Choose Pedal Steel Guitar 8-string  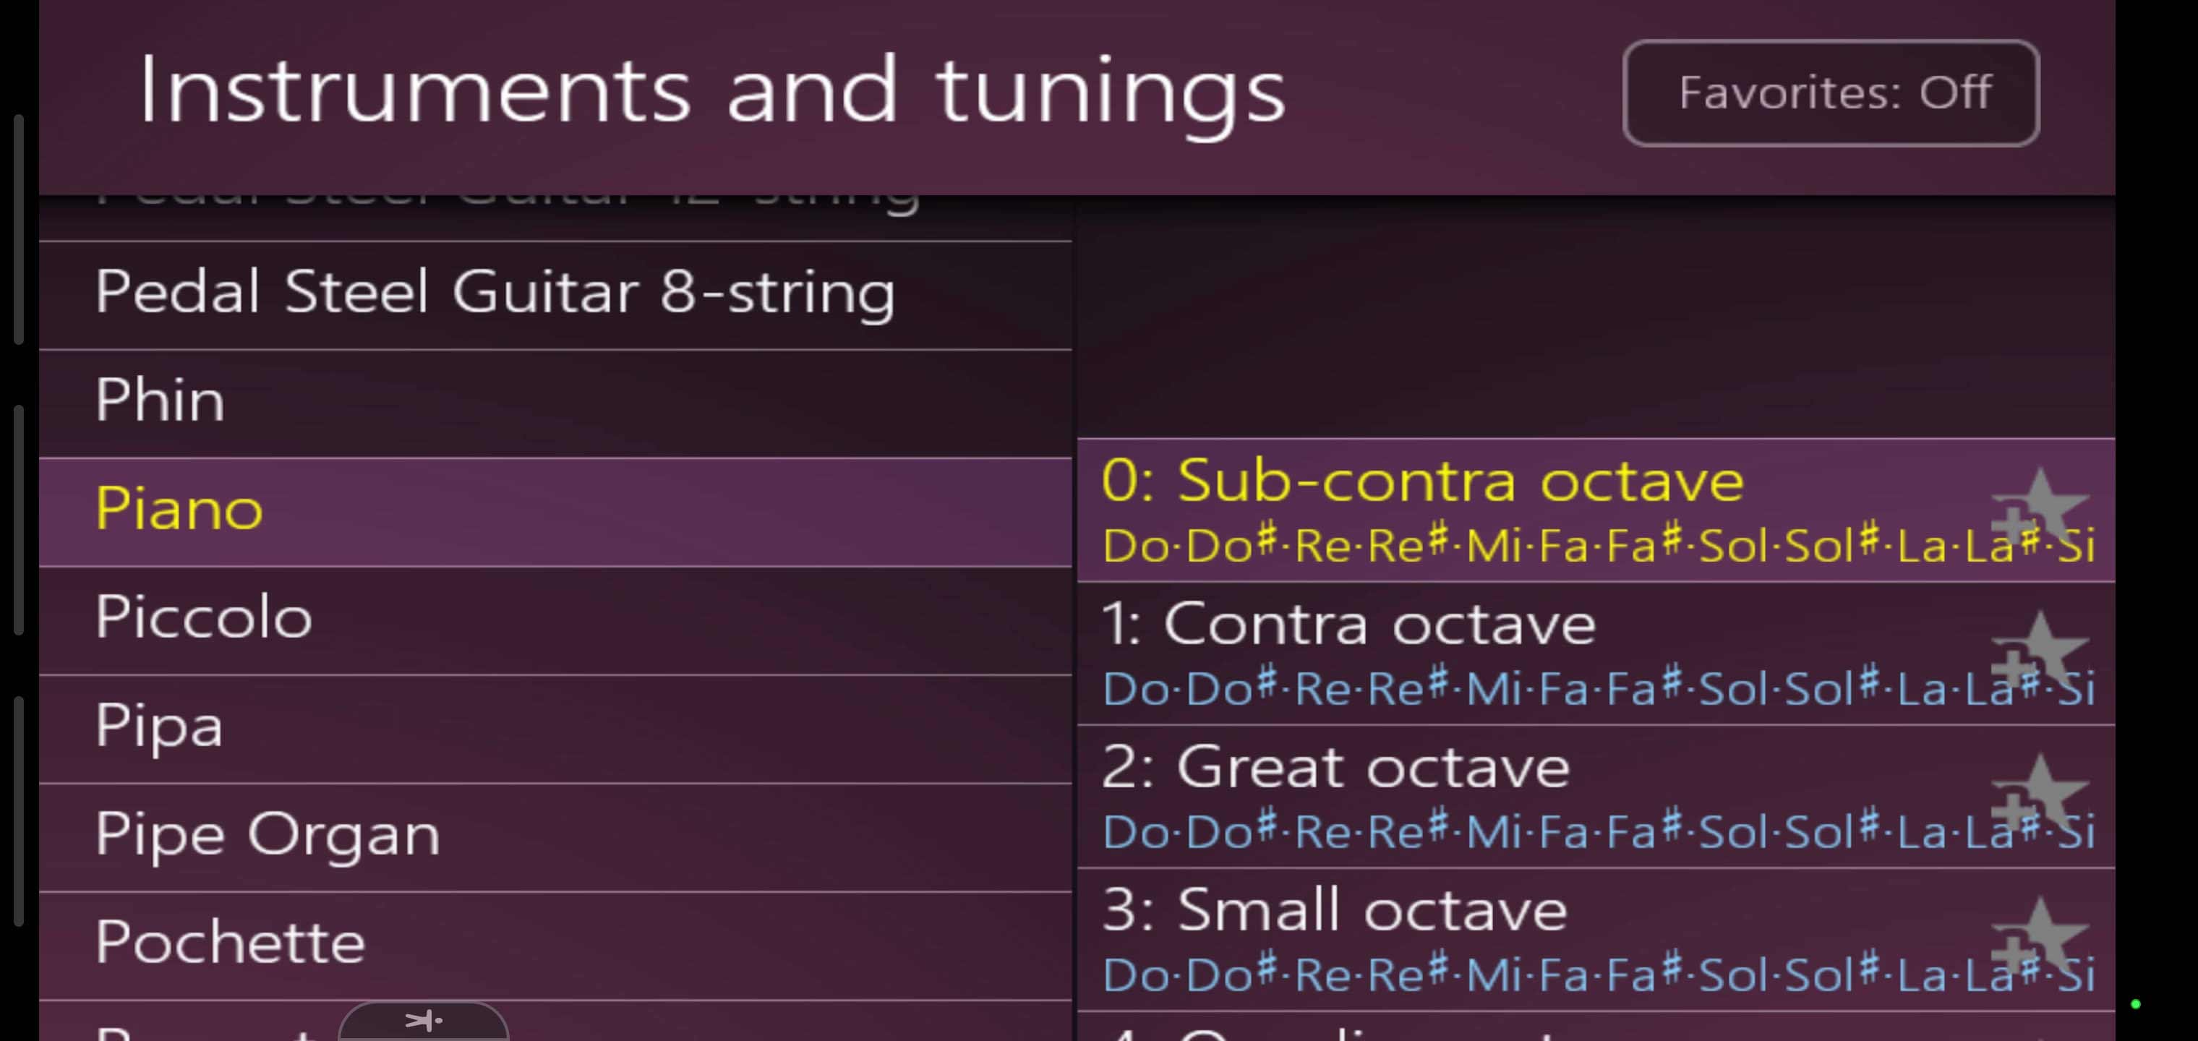[x=555, y=294]
